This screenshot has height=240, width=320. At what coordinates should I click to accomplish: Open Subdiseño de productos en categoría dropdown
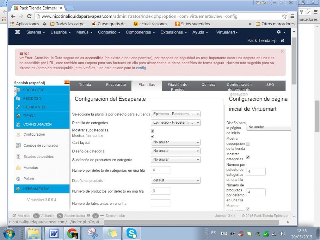point(176,159)
